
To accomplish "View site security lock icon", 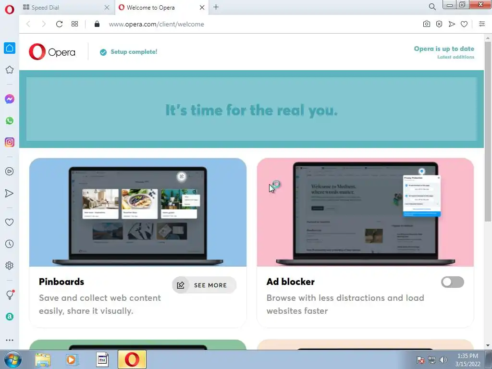I will click(x=97, y=24).
